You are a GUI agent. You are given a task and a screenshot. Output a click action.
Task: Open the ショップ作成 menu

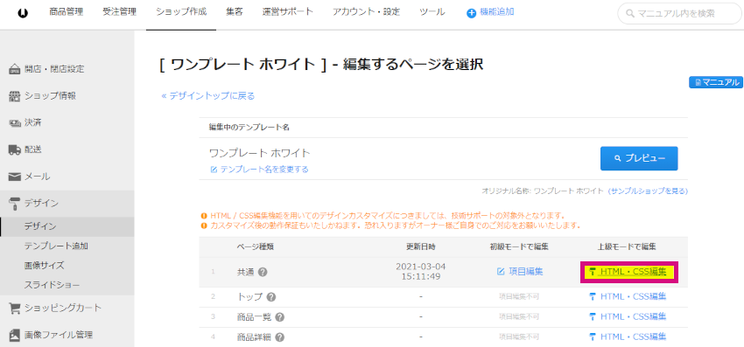pyautogui.click(x=181, y=12)
